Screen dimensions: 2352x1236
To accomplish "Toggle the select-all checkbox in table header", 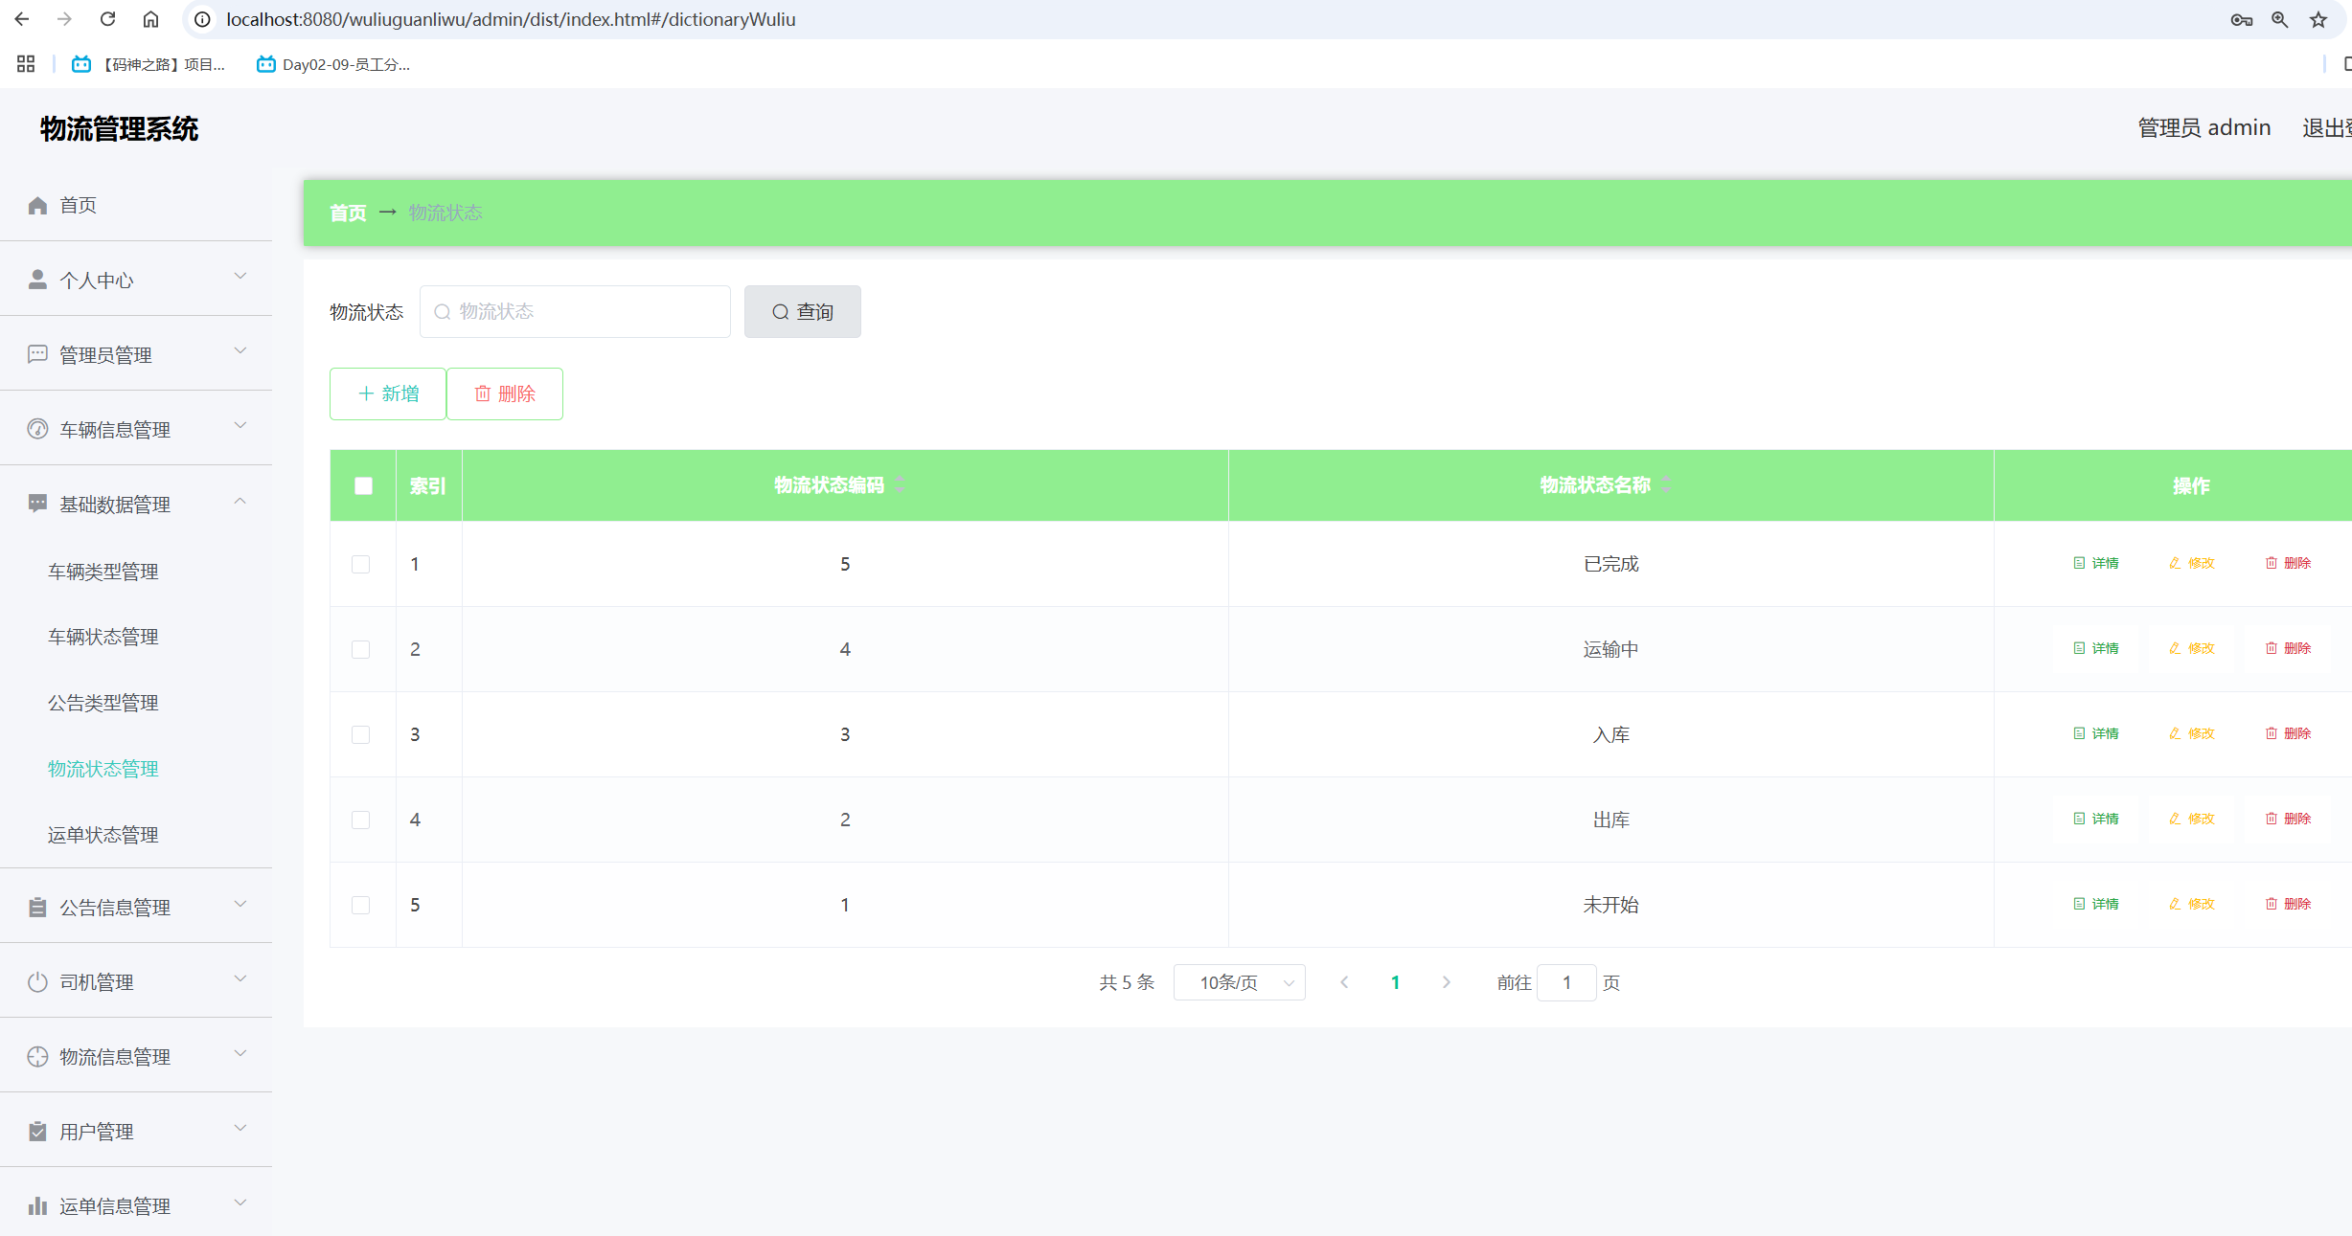I will click(363, 485).
